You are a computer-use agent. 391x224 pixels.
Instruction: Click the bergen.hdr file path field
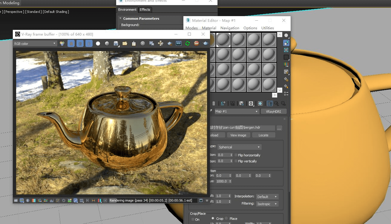242,128
